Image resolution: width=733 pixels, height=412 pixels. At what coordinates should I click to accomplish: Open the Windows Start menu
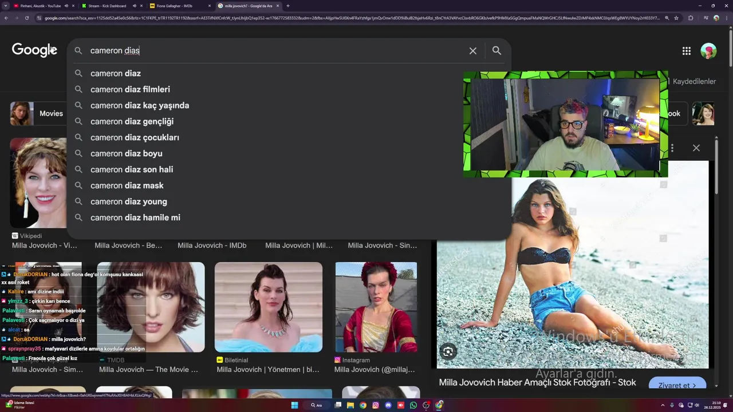[x=295, y=405]
